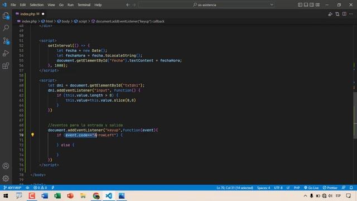Open Customize Layout icon
This screenshot has width=357, height=201.
(317, 5)
